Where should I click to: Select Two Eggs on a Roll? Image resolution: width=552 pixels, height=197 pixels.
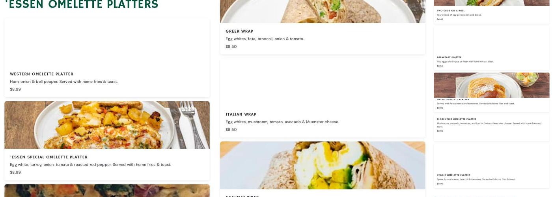[451, 11]
